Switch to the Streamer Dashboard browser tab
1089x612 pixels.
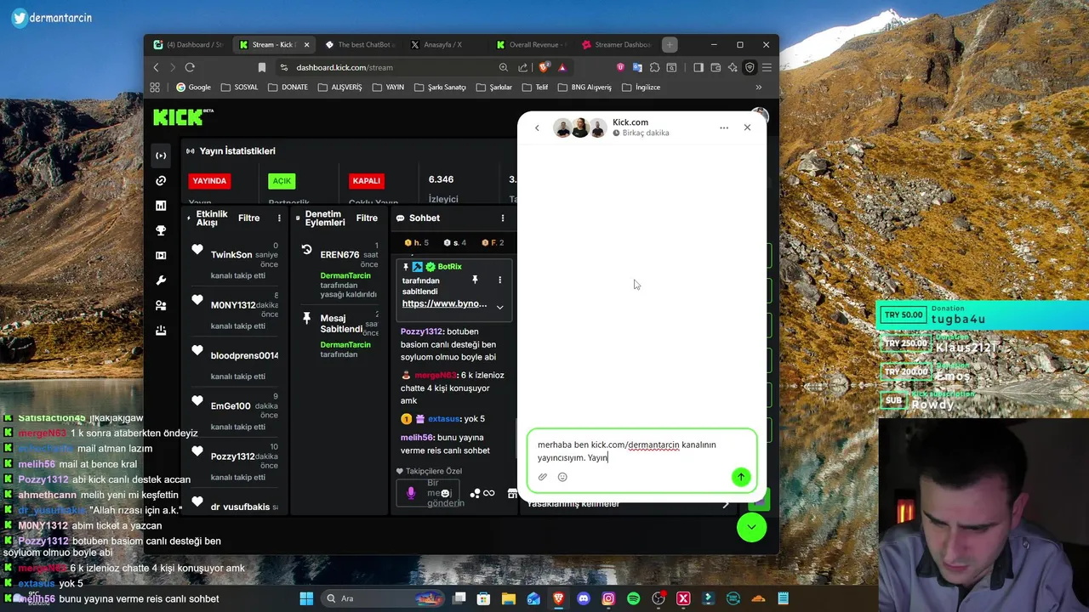(617, 44)
